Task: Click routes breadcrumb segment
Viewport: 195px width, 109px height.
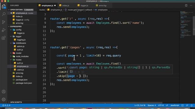Action: pyautogui.click(x=42, y=10)
